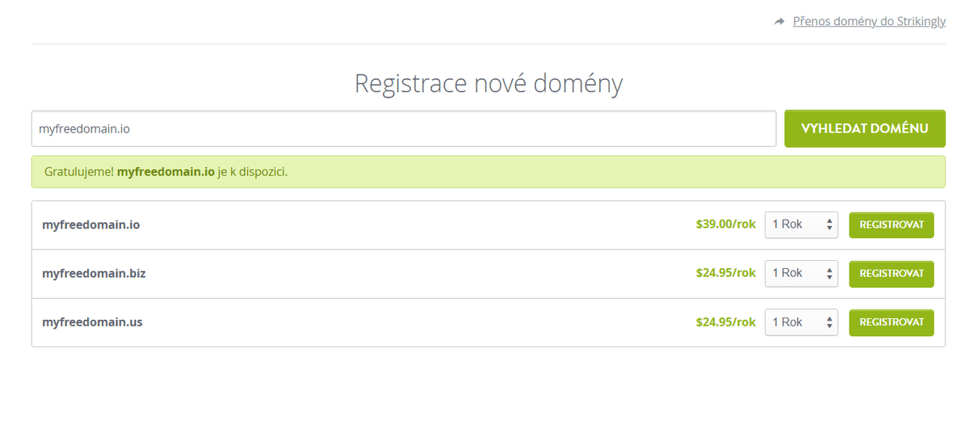This screenshot has width=969, height=441.
Task: Select the myfreedomain.us result name
Action: point(92,322)
